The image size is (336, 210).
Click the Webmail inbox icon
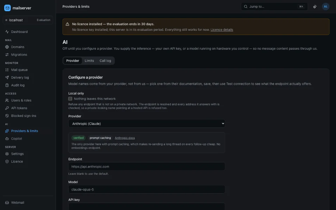click(x=7, y=203)
